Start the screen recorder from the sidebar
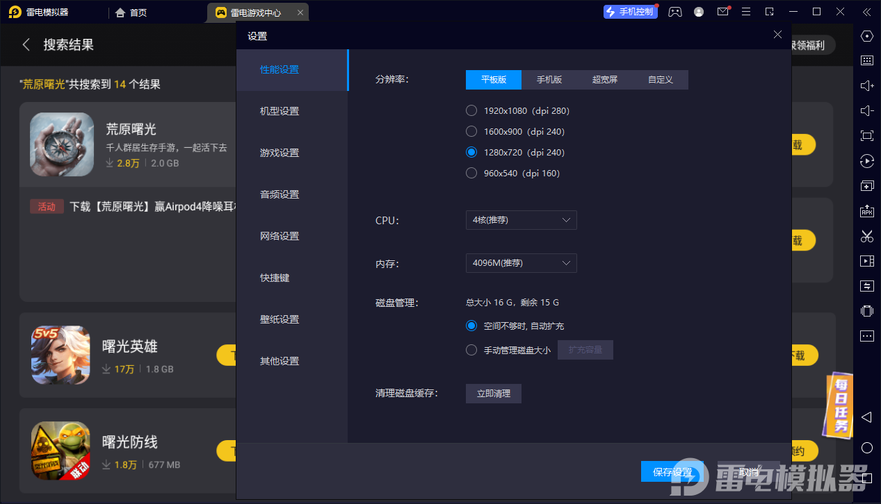Viewport: 881px width, 504px height. pyautogui.click(x=866, y=260)
